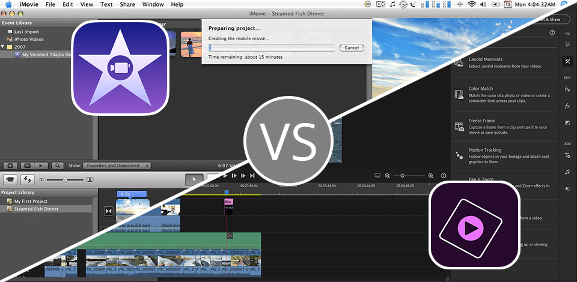The image size is (577, 282).
Task: Open the Show filter dropdown
Action: pos(117,166)
